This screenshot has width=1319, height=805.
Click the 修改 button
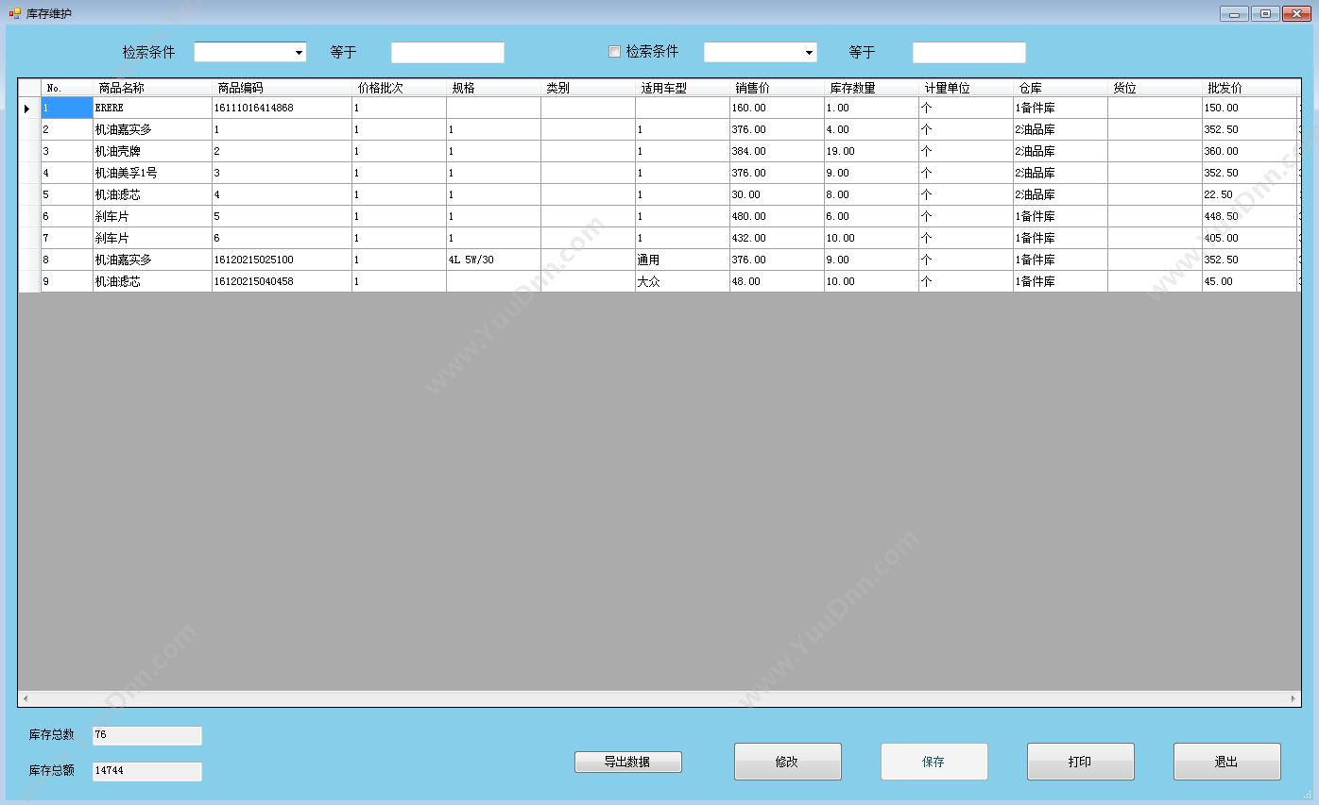tap(788, 762)
